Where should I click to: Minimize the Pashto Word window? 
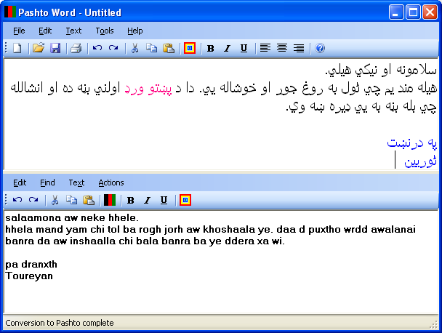[395, 12]
